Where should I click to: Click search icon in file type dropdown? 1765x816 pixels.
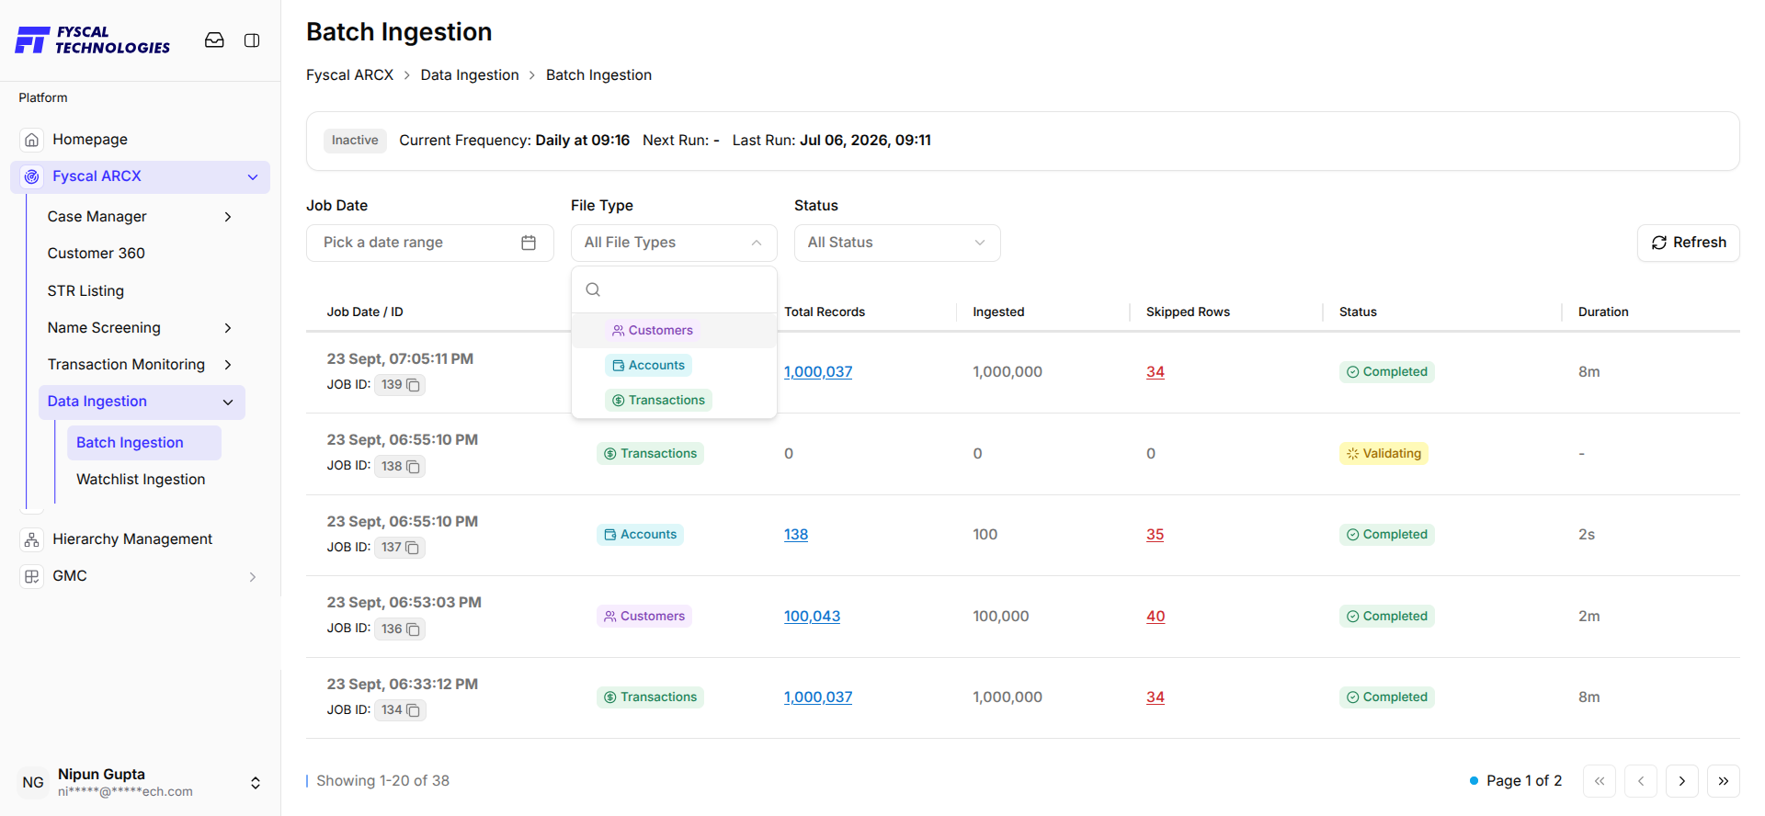coord(593,289)
